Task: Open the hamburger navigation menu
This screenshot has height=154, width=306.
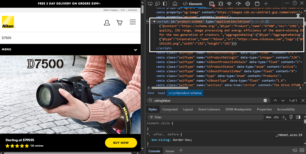Action: [133, 22]
